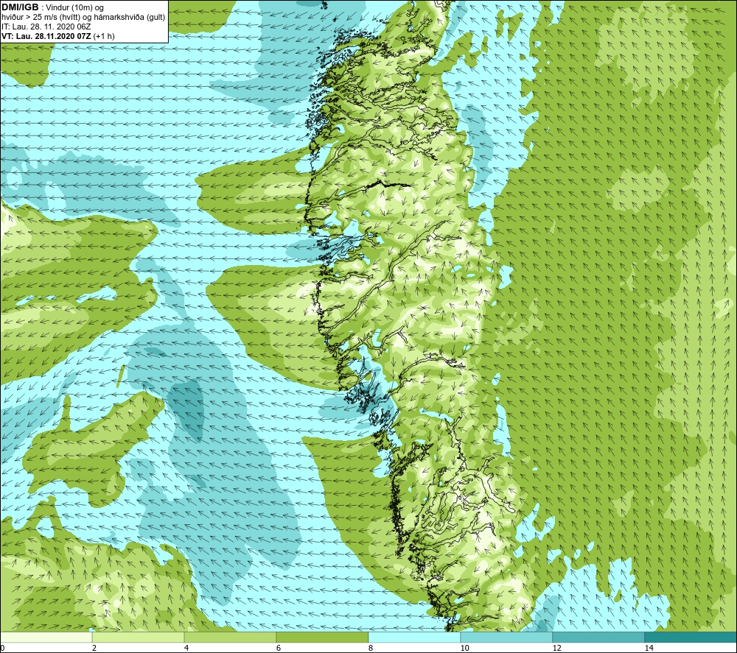The height and width of the screenshot is (653, 737).
Task: Click scale label '10' on colour bar
Action: click(x=464, y=648)
